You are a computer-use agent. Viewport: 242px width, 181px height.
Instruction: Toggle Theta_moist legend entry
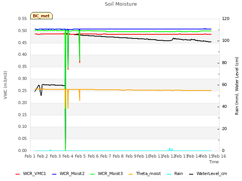(144, 173)
